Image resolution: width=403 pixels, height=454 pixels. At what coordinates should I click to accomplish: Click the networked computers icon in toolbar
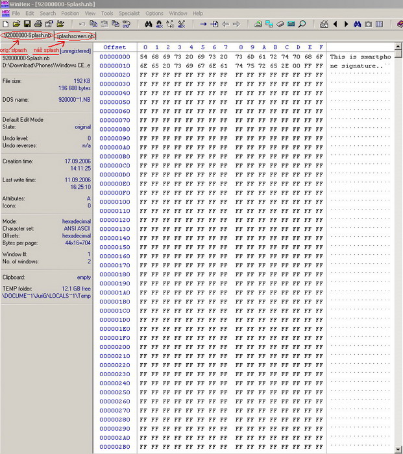coord(269,24)
